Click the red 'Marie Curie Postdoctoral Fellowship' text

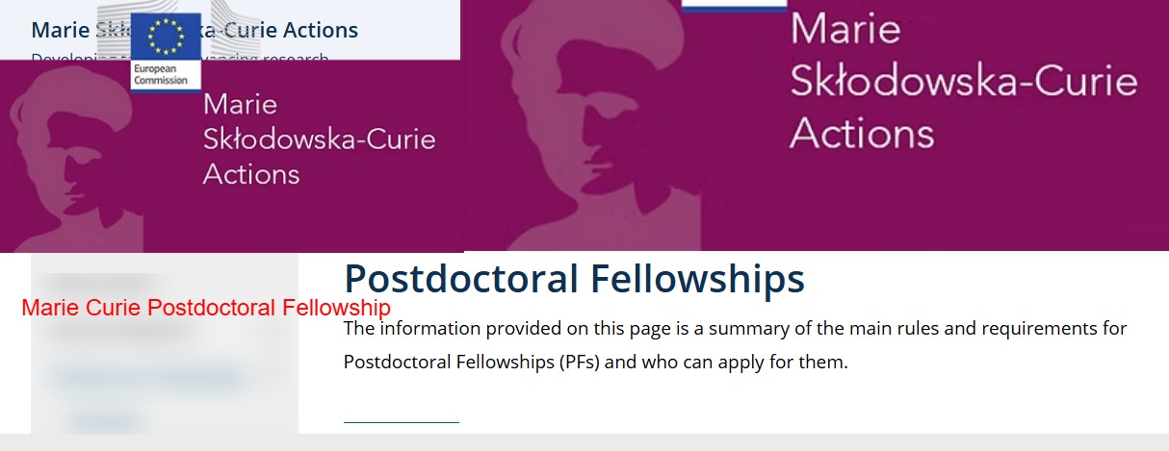pyautogui.click(x=206, y=308)
